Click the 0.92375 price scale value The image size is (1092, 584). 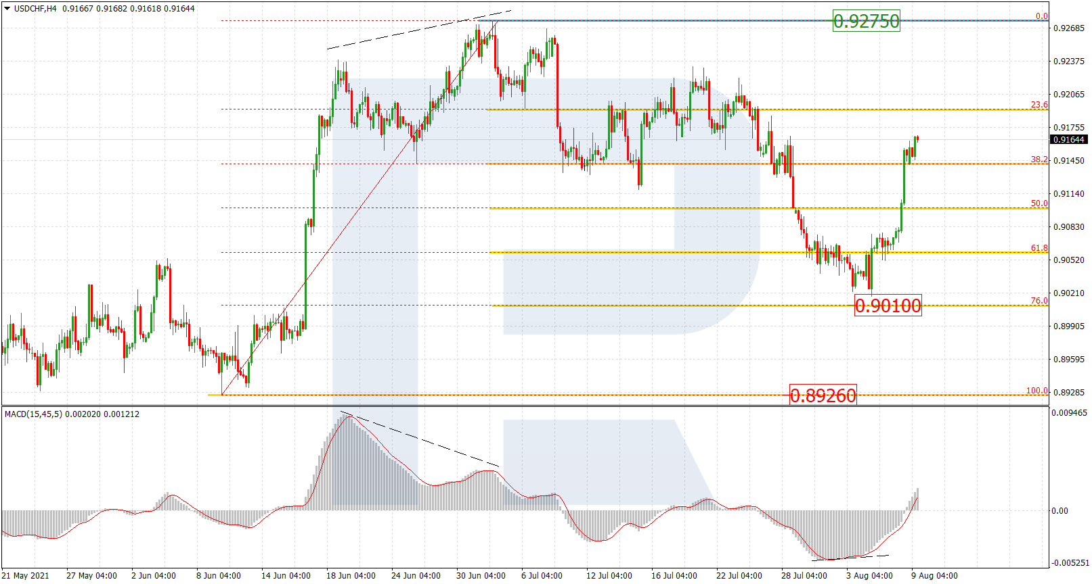[x=1069, y=62]
